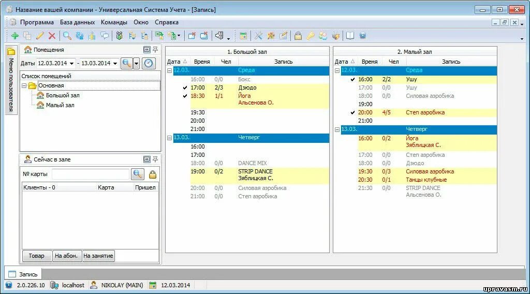Open the end date 13.03.2014 dropdown

[x=115, y=64]
